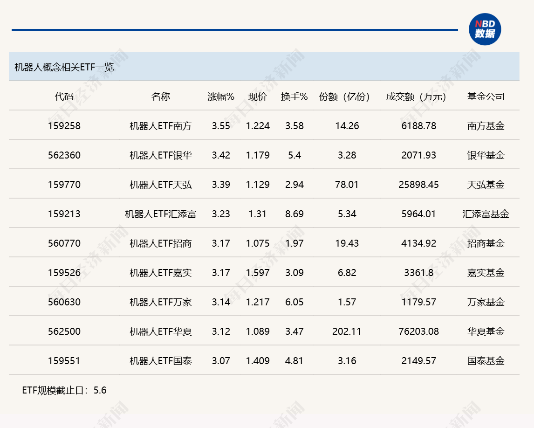Viewport: 534px width, 428px height.
Task: Select the footnote ETF规模截止日: 5.6
Action: pos(64,390)
